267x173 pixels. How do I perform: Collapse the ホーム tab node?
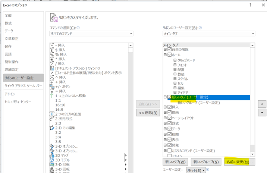click(x=165, y=55)
